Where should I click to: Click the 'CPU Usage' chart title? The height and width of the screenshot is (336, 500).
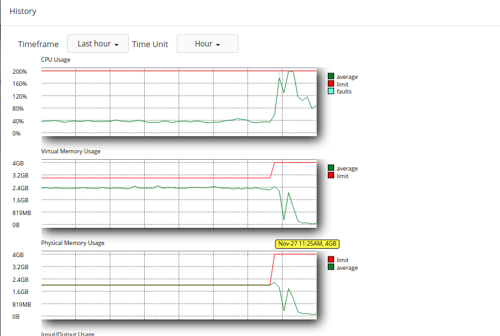click(x=55, y=60)
